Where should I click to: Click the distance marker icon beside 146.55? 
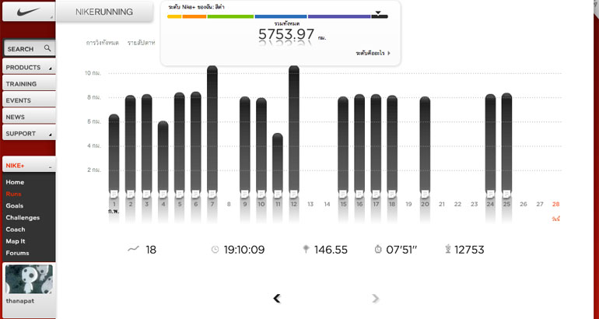[x=306, y=250]
